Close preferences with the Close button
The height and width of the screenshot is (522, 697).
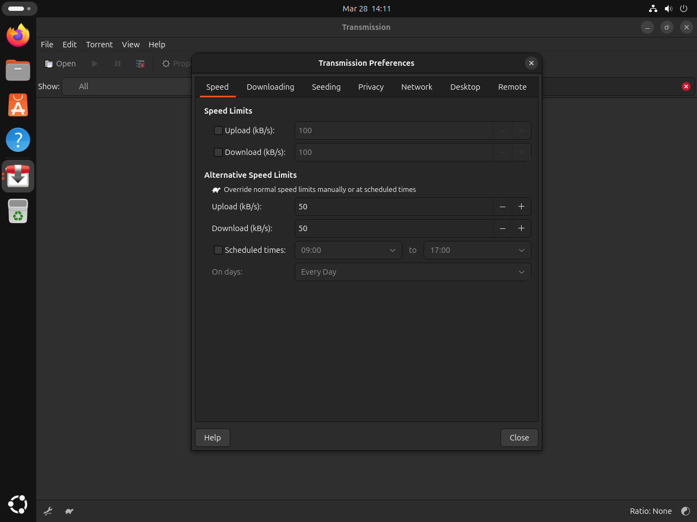[518, 438]
